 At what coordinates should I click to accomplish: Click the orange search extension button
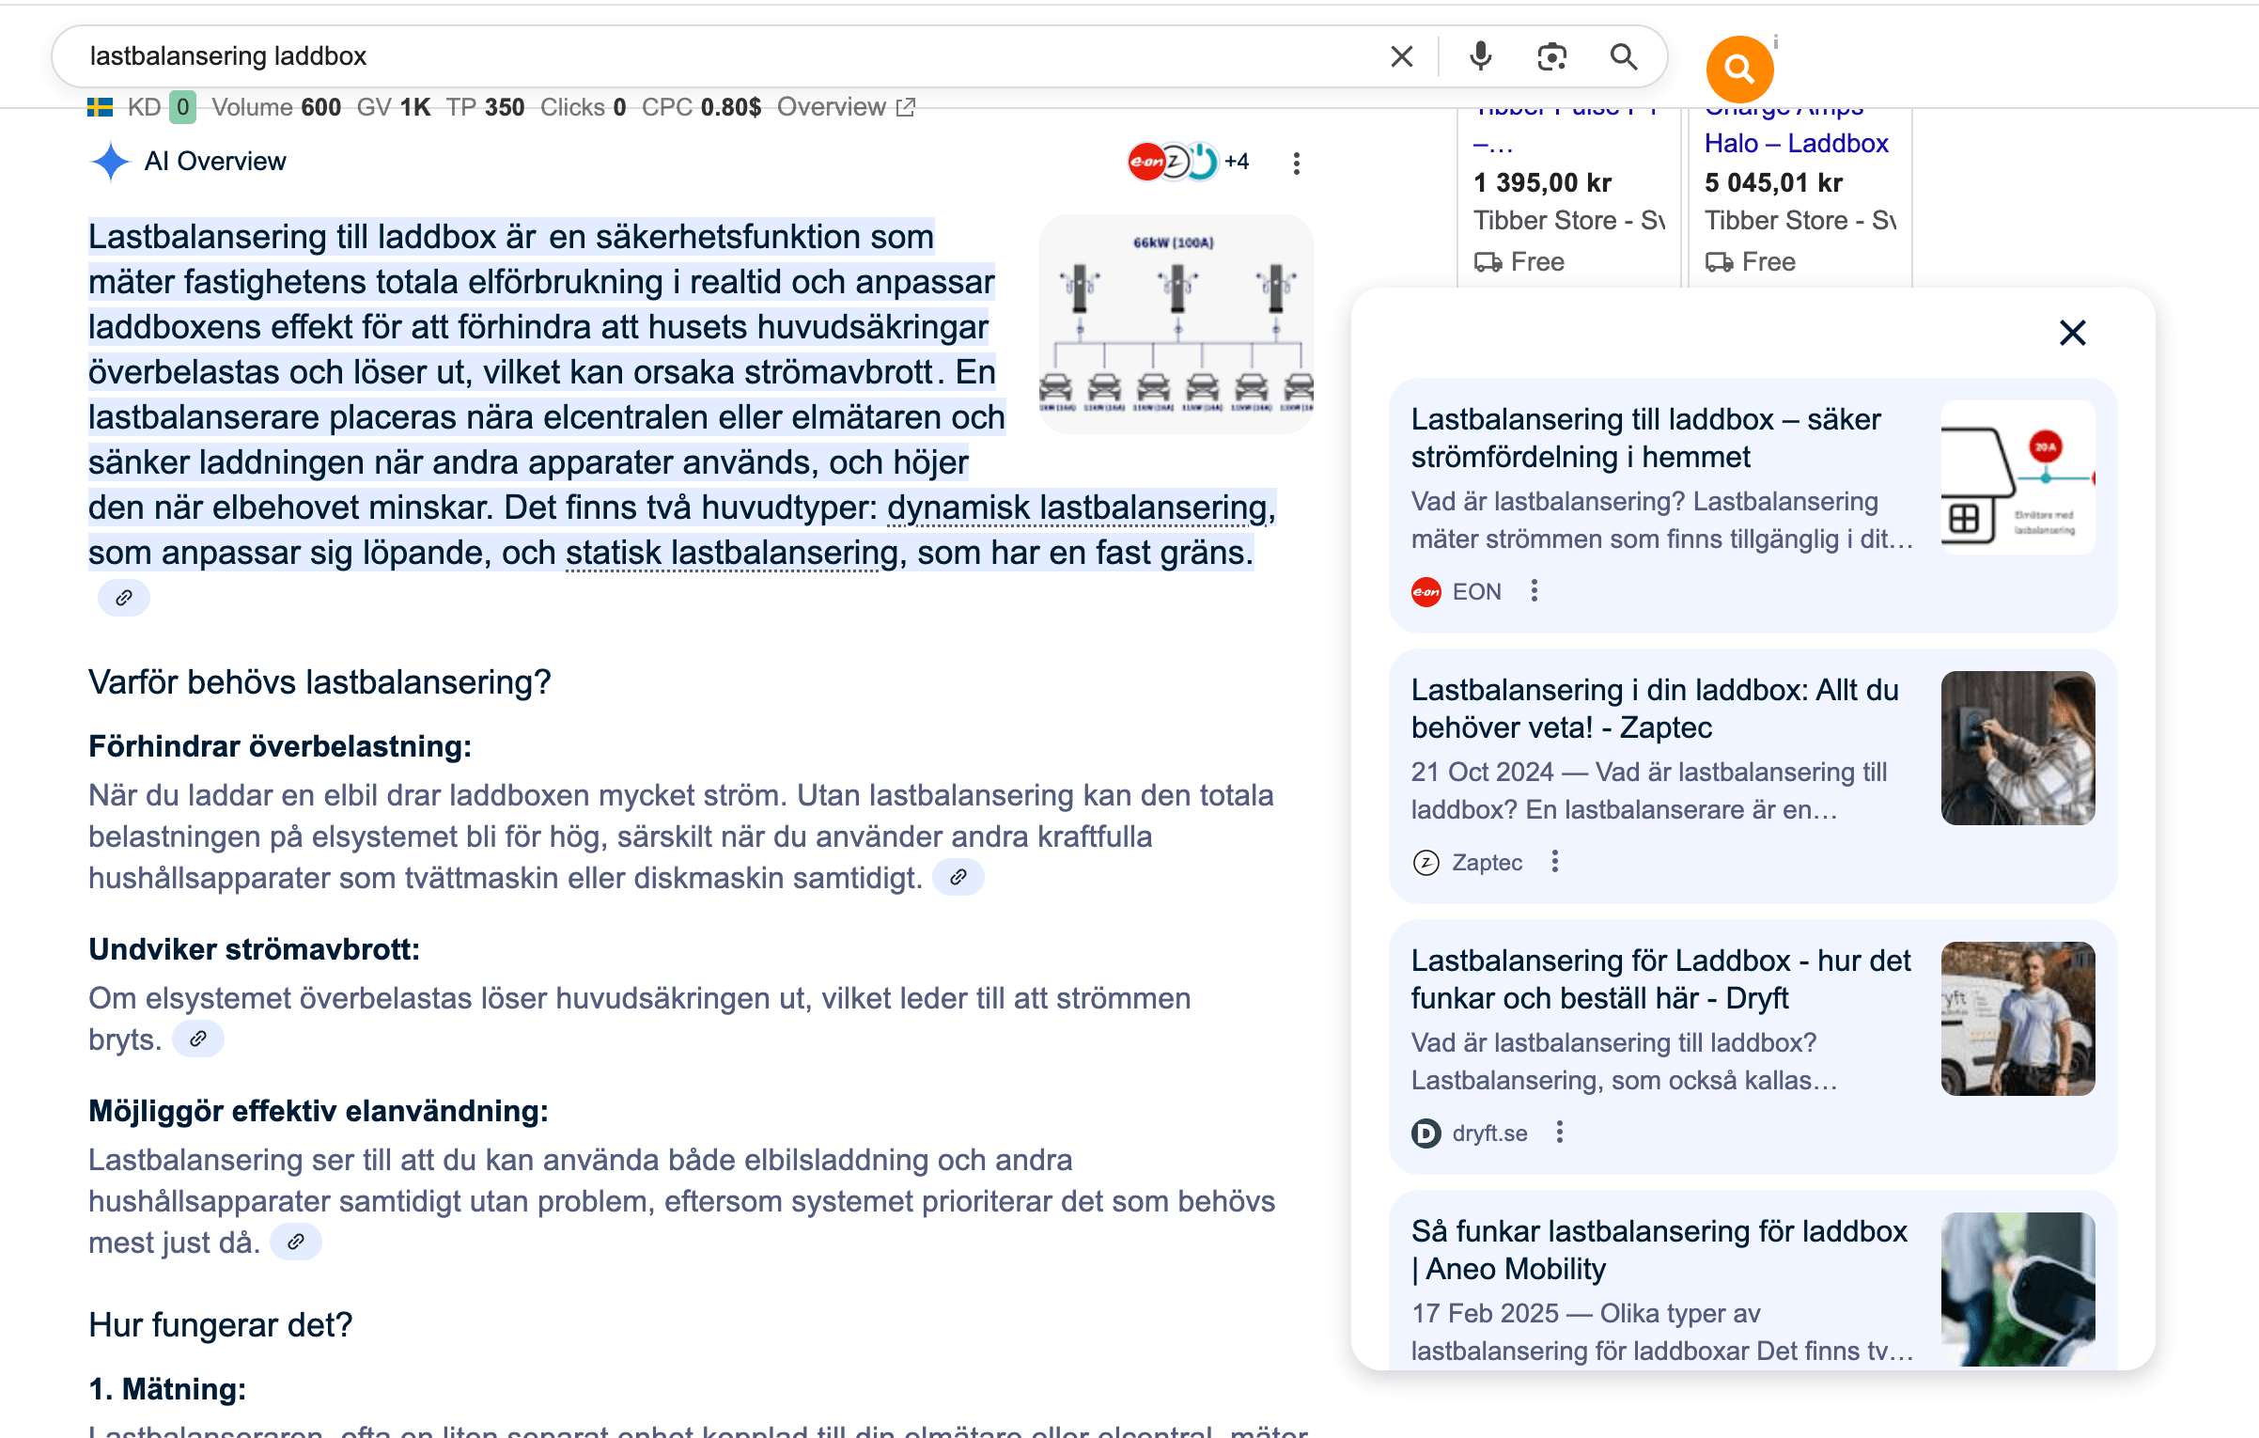click(1739, 69)
